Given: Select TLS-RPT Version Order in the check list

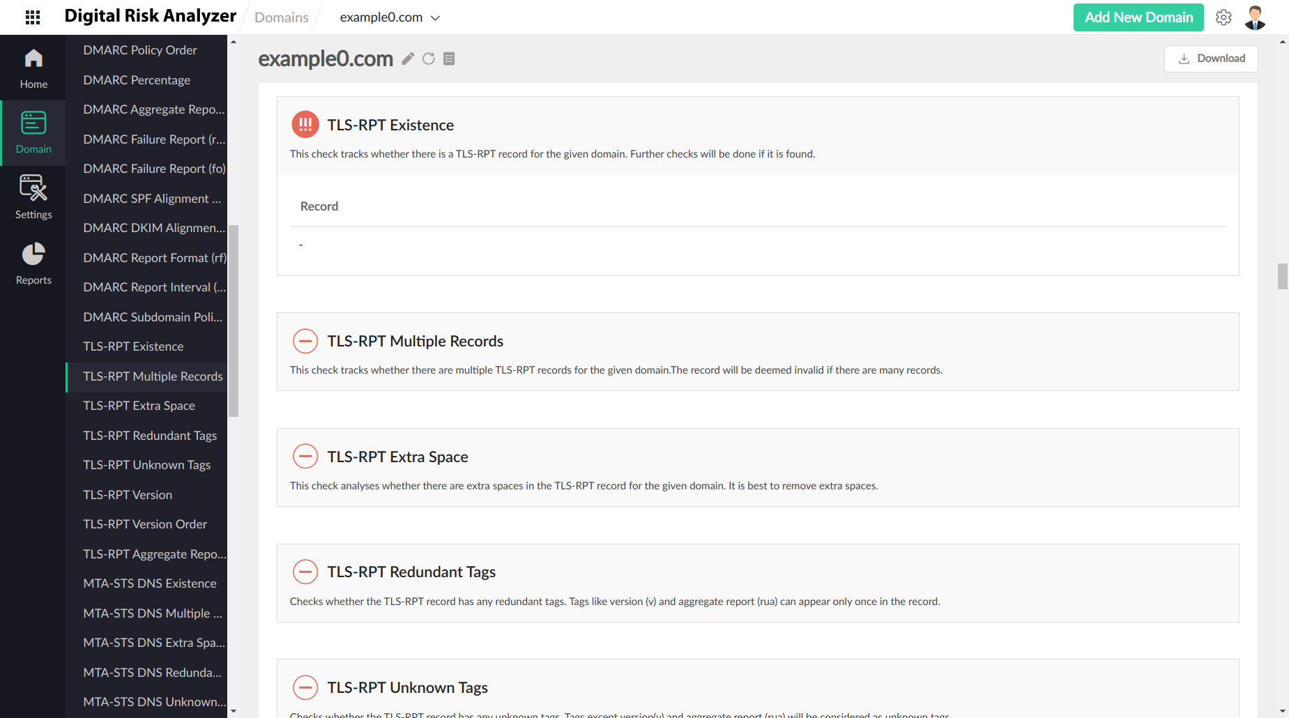Looking at the screenshot, I should pos(145,524).
